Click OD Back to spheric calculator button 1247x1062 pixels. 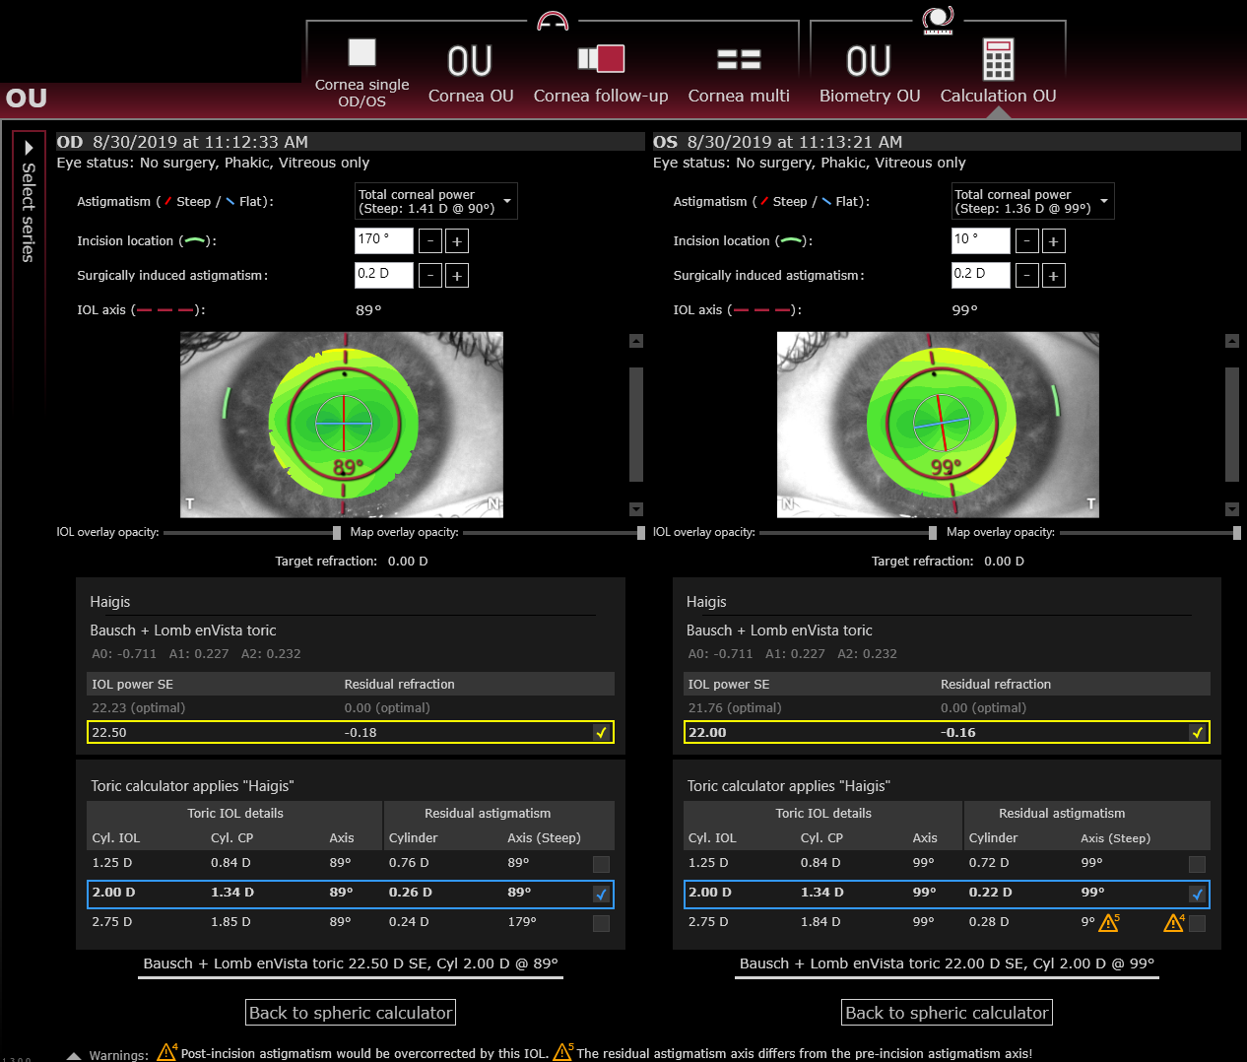pyautogui.click(x=351, y=1013)
